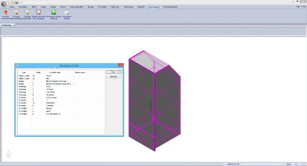Open the Vervangen via lijst tool
Screen dimensions: 307x166
click(67, 13)
